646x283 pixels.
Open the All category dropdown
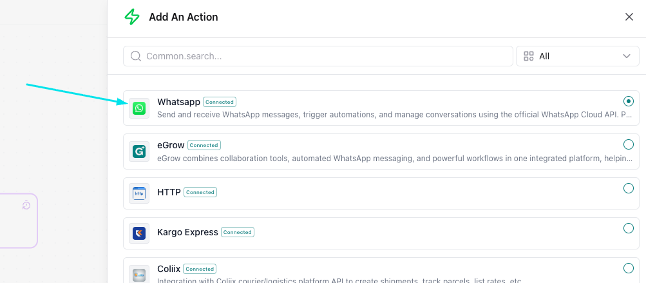[x=576, y=56]
